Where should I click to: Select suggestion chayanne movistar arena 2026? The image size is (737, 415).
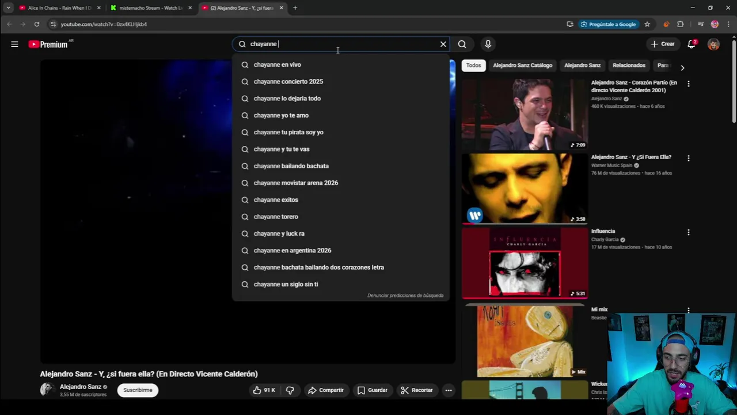(x=341, y=183)
